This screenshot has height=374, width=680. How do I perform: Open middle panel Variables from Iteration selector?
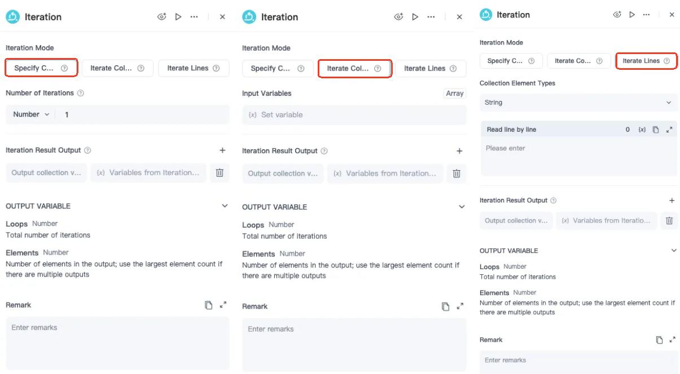pyautogui.click(x=385, y=173)
